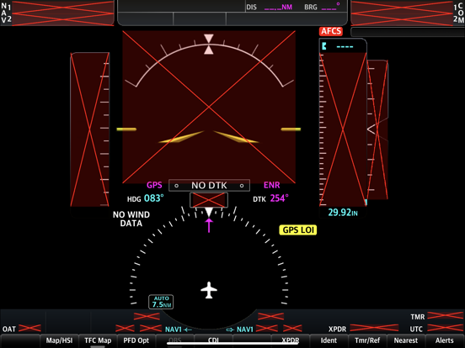Open the Alerts softkey

click(445, 340)
